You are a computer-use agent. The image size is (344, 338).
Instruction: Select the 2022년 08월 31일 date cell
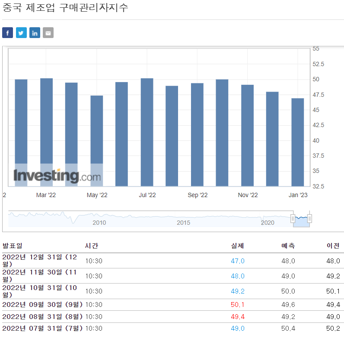click(x=42, y=317)
